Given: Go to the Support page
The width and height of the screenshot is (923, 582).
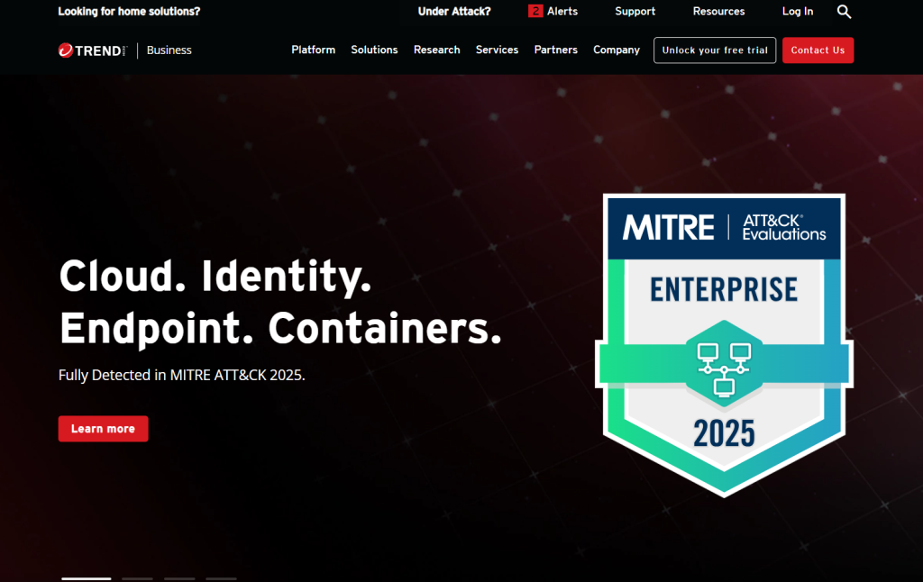Looking at the screenshot, I should pyautogui.click(x=635, y=12).
